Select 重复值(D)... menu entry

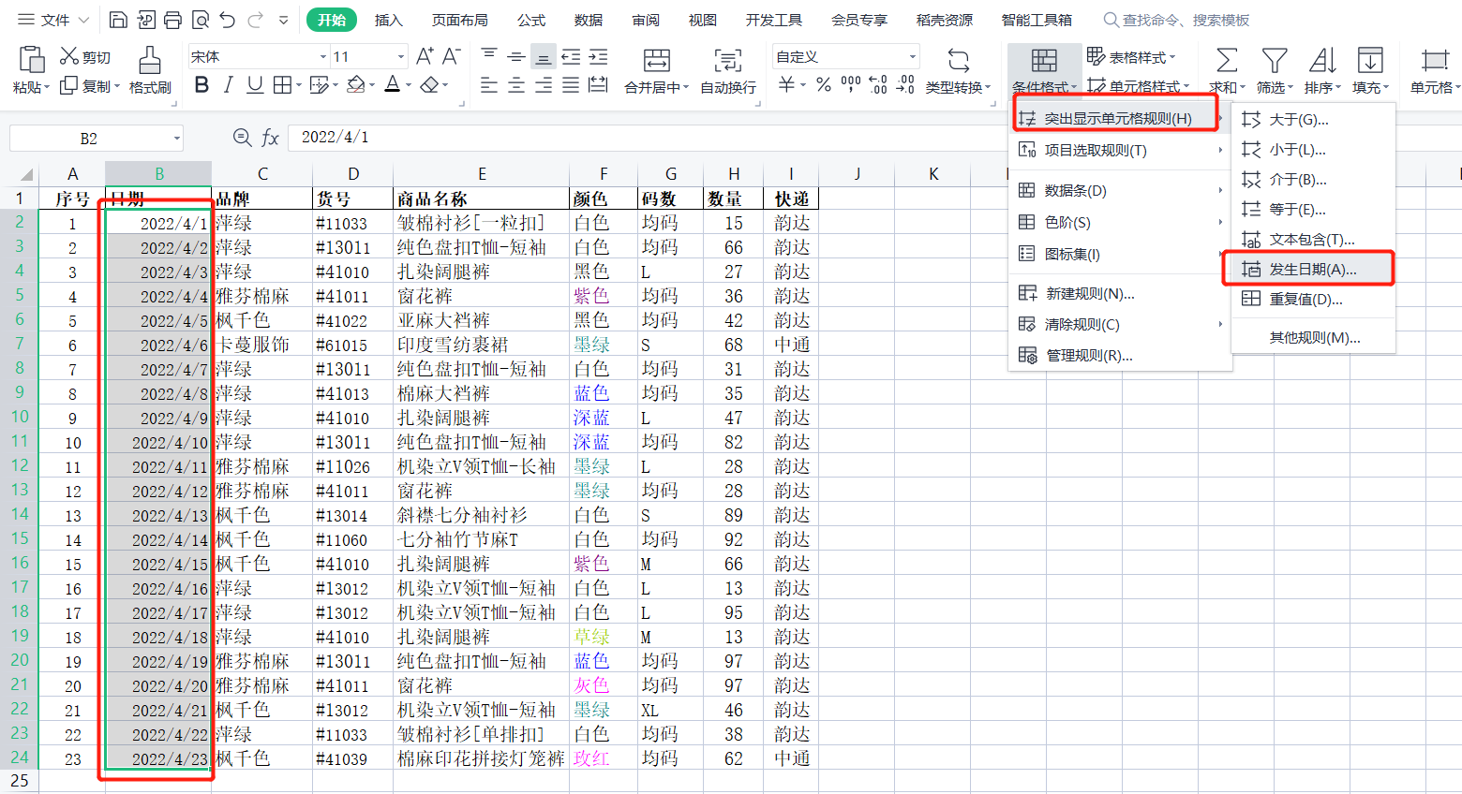point(1312,299)
